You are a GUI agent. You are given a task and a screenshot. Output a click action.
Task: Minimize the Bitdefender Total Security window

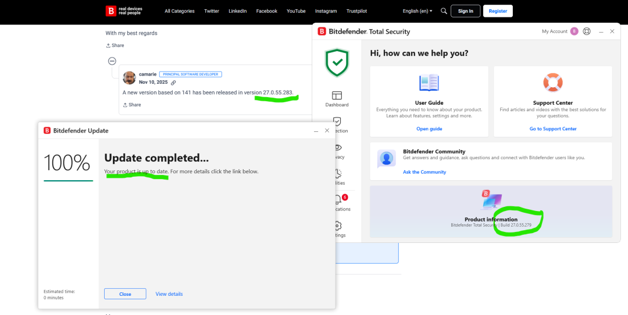coord(601,31)
